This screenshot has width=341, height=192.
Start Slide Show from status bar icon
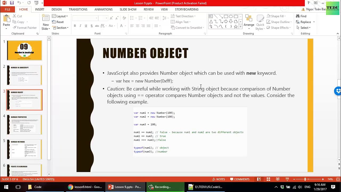(x=287, y=179)
